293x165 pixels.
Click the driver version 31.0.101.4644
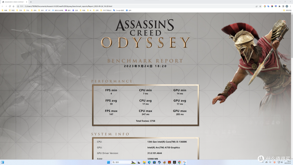(x=155, y=153)
